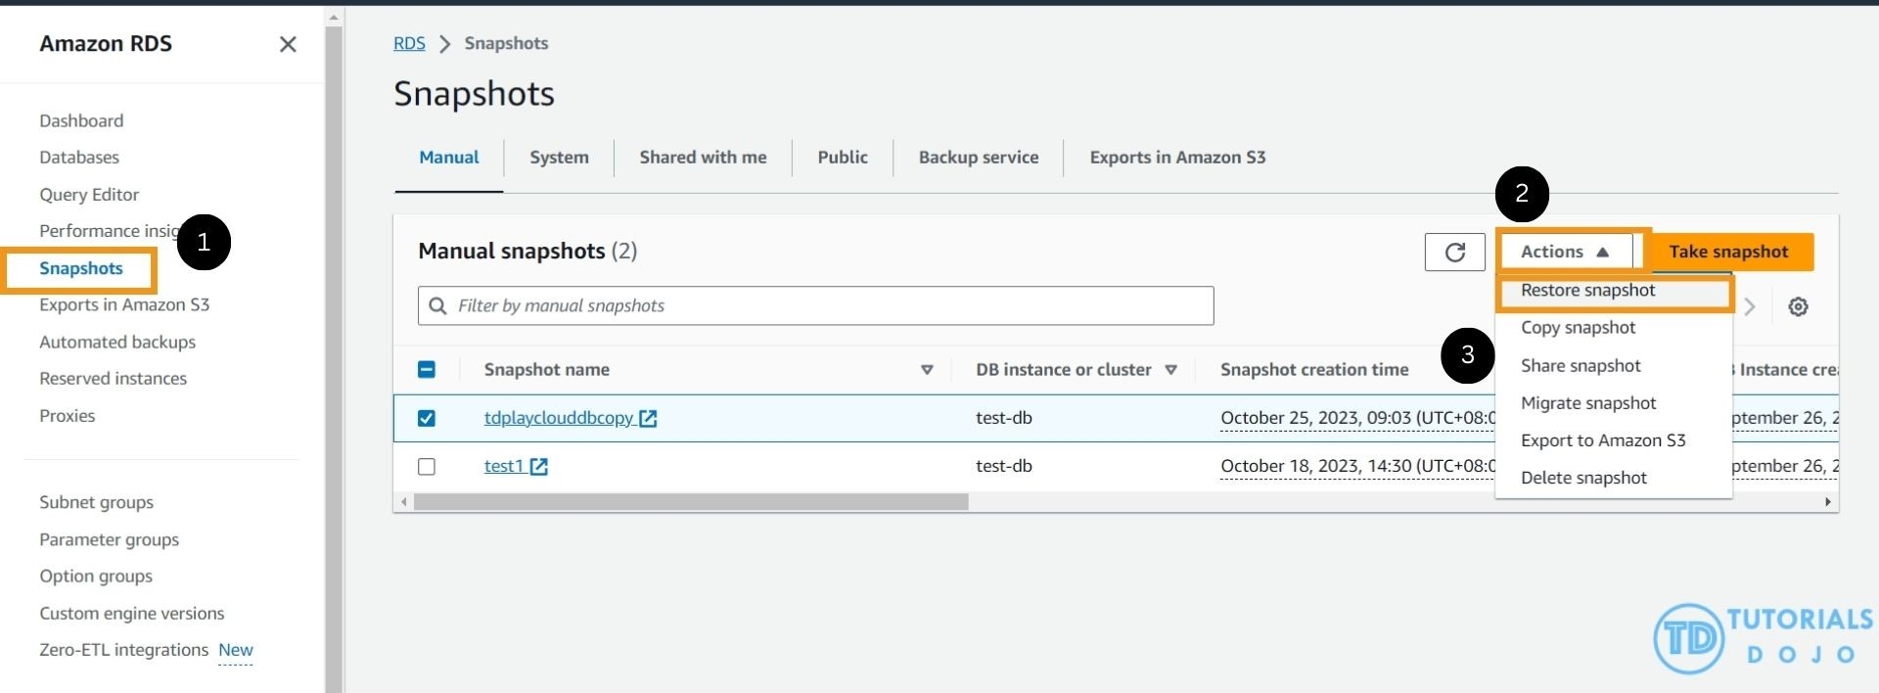Click external link icon next to tdplayclouddbcopy
This screenshot has height=693, width=1879.
point(648,419)
